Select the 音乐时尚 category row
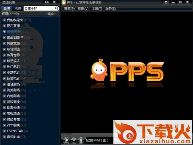Viewport: 193px width, 145px height. 14,137
